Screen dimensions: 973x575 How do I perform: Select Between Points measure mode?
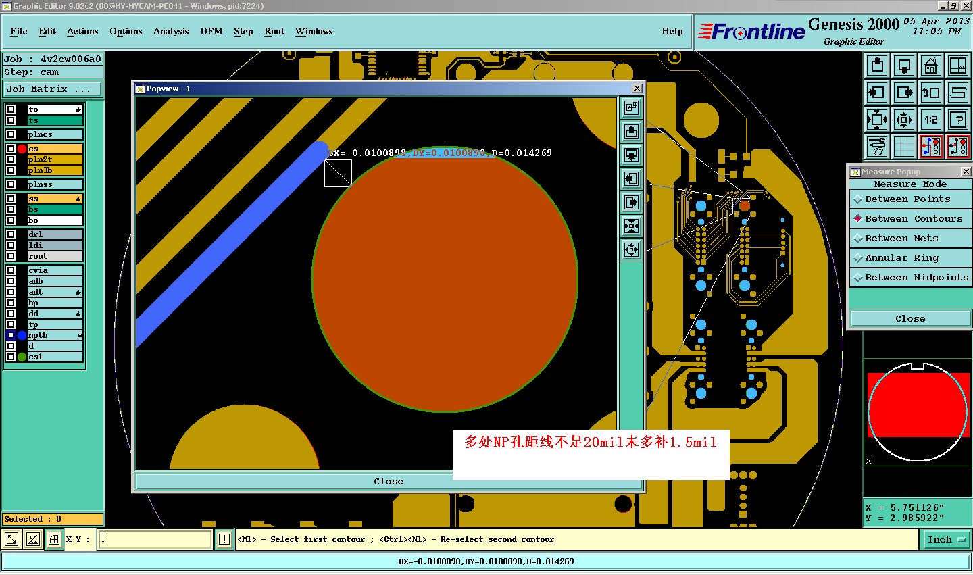point(910,199)
